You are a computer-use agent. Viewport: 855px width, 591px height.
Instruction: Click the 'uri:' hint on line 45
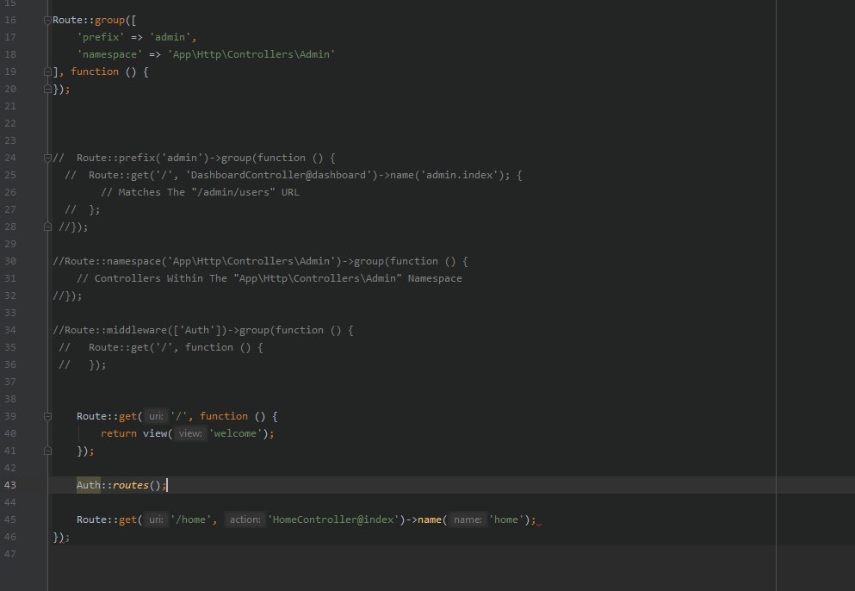pyautogui.click(x=156, y=520)
